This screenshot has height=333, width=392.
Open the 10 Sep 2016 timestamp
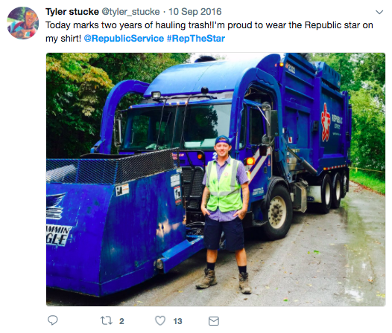click(x=195, y=12)
